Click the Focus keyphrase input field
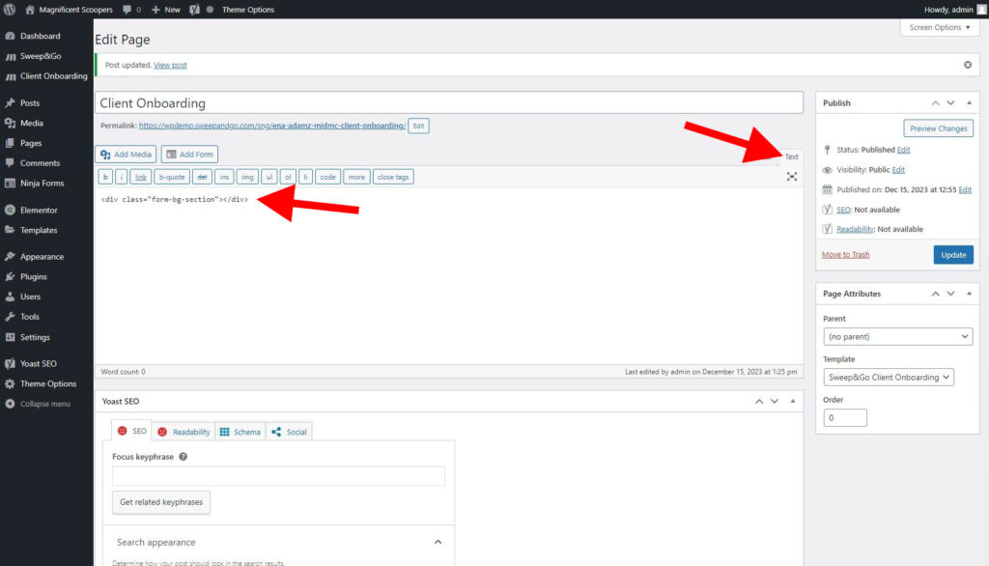The image size is (989, 566). click(x=278, y=475)
